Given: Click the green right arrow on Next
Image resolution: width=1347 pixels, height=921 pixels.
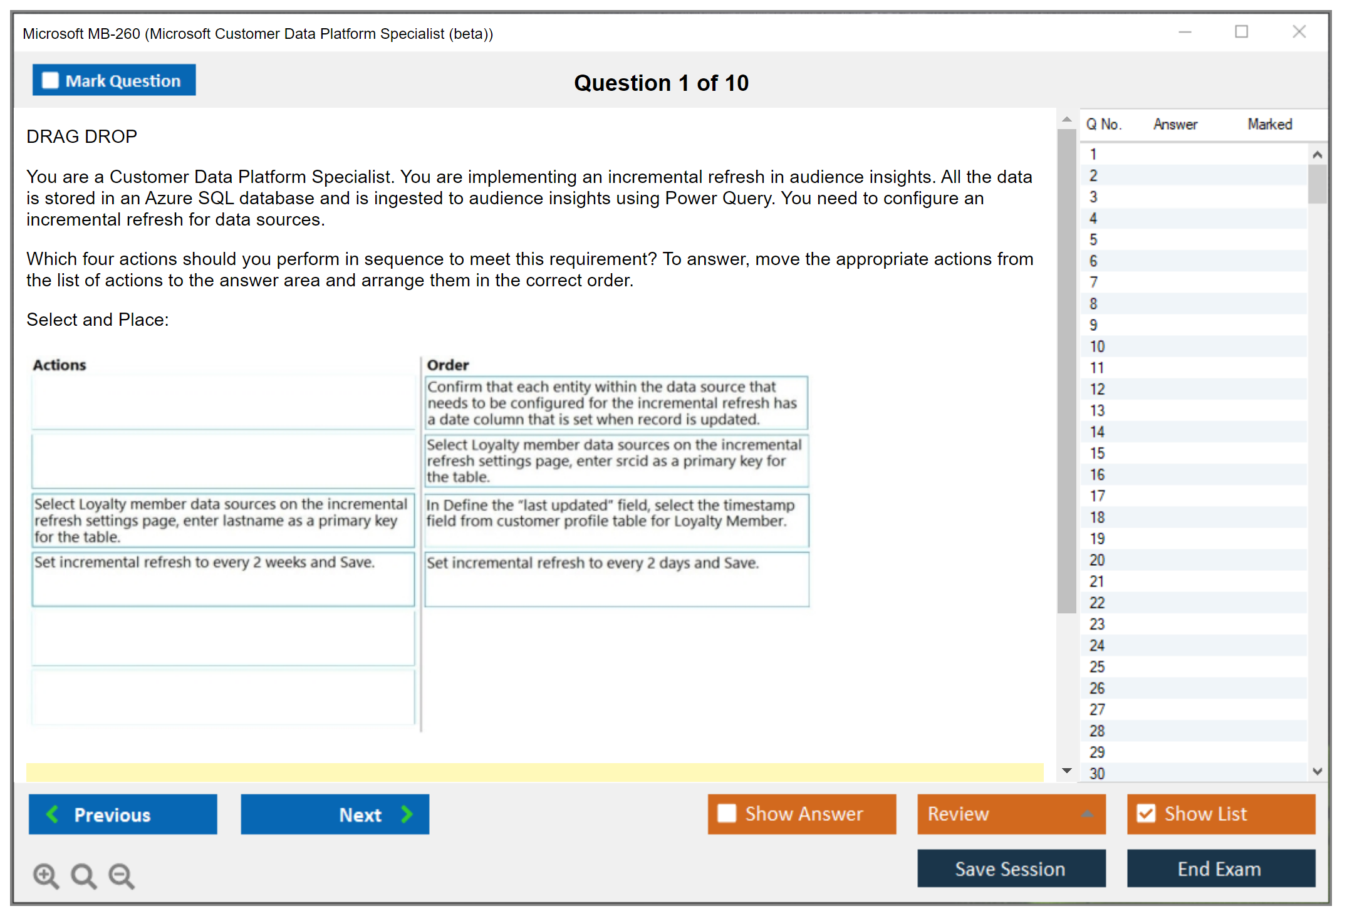Looking at the screenshot, I should (407, 814).
